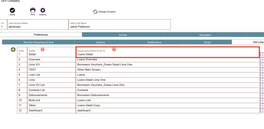
Task: Click plus icon on TEST row
Action: [262, 70]
